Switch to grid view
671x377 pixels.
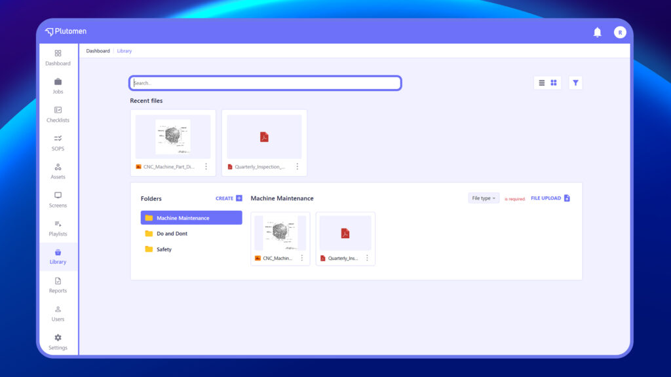point(554,83)
